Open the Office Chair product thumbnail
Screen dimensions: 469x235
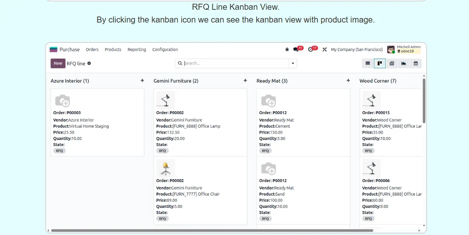point(165,168)
